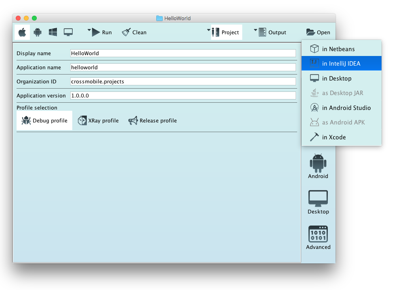Choose Open in IntelliJ IDEA

pos(342,63)
